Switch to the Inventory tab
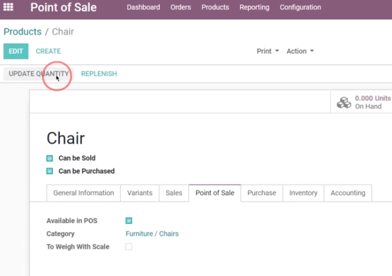This screenshot has width=392, height=276. click(303, 193)
